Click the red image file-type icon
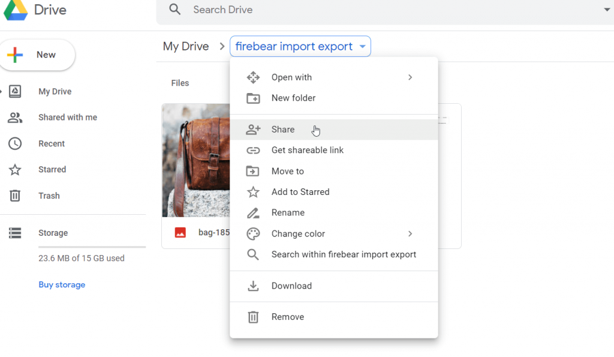Viewport: 614px width, 357px height. [180, 232]
